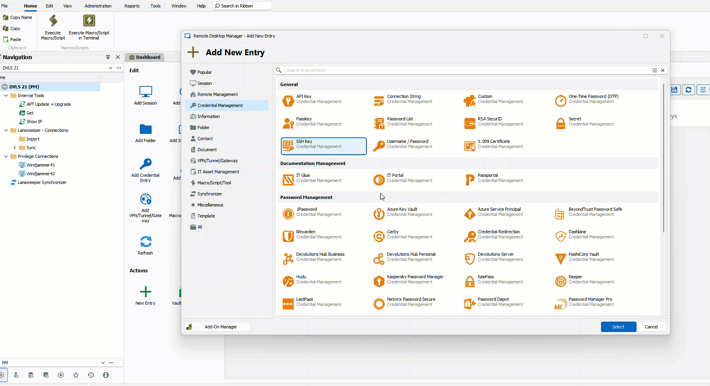Collapse the Internal Tools folder

pos(6,96)
